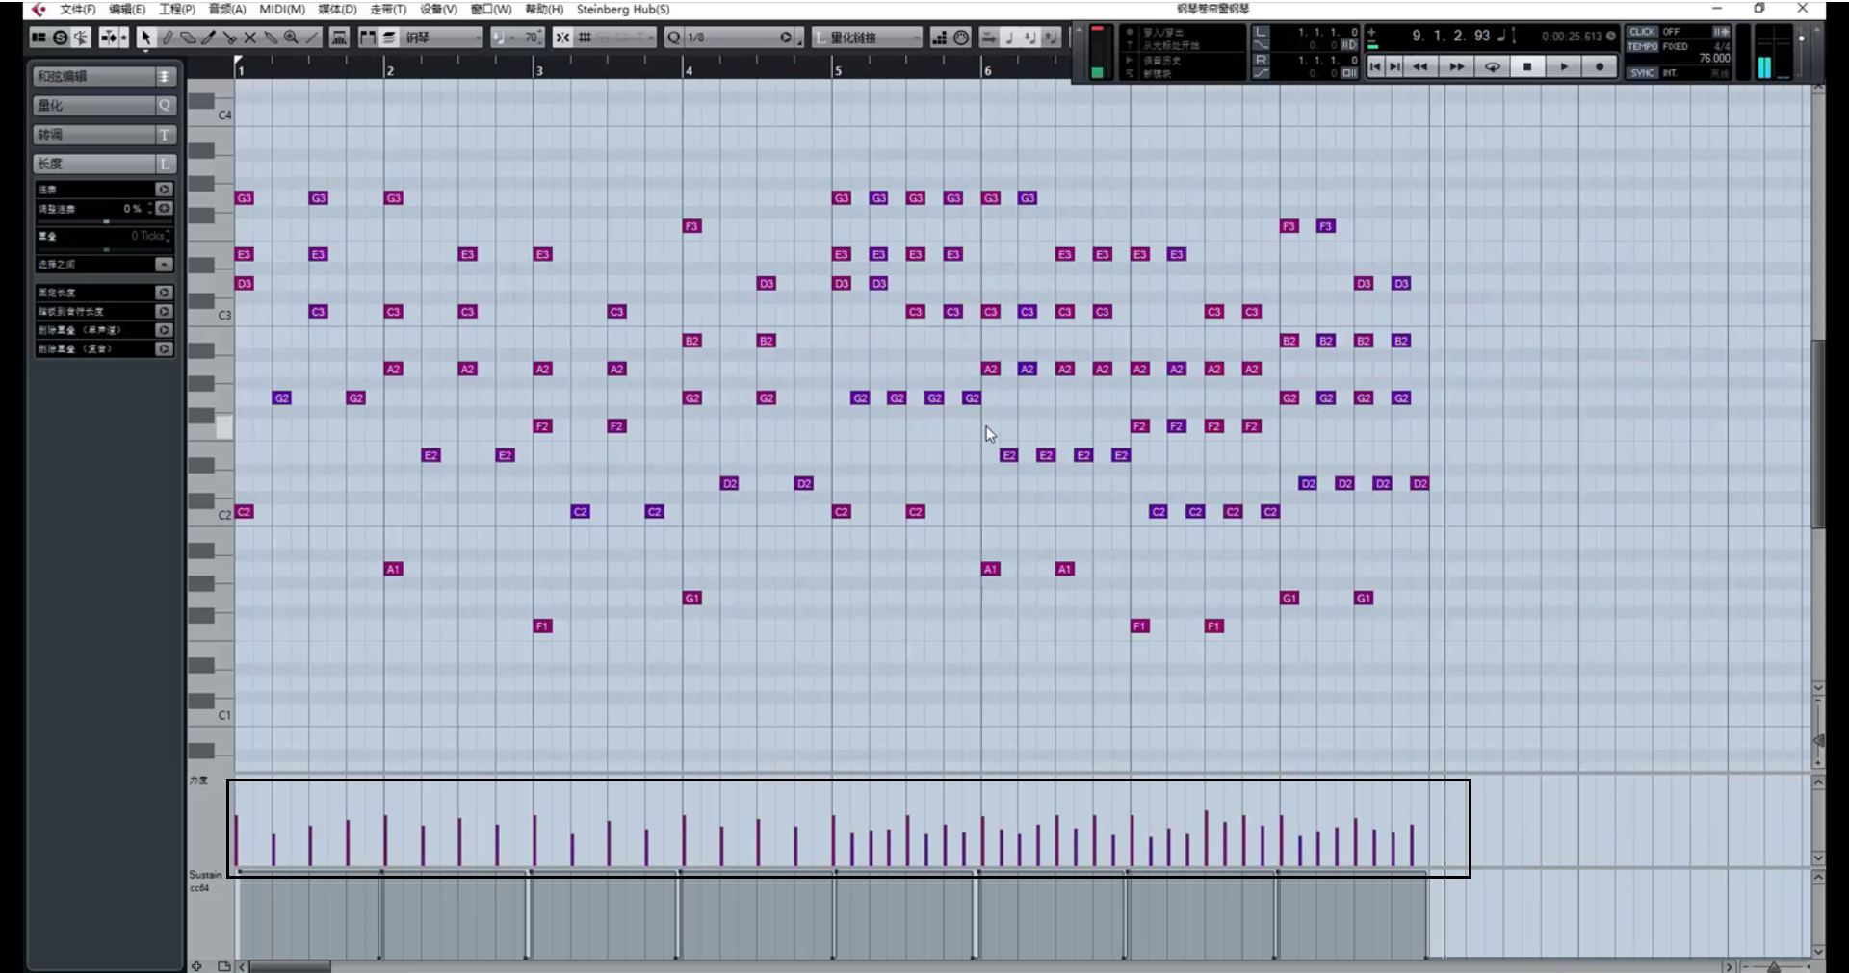This screenshot has height=973, width=1849.
Task: Select the Trim tool
Action: (208, 38)
